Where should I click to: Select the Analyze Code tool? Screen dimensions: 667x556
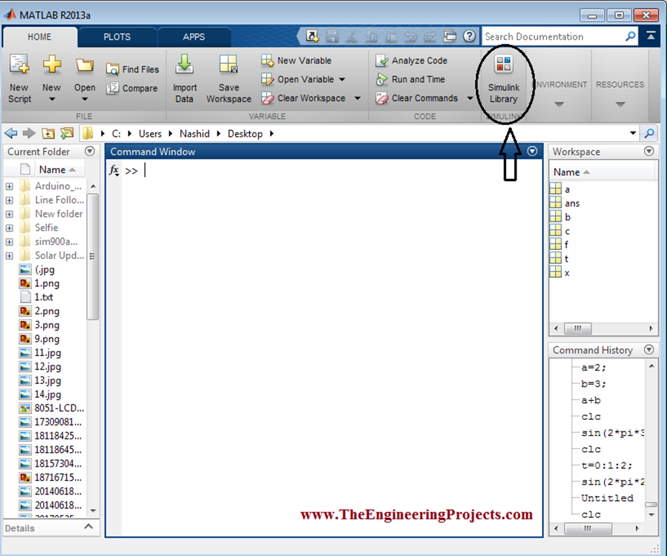(412, 61)
